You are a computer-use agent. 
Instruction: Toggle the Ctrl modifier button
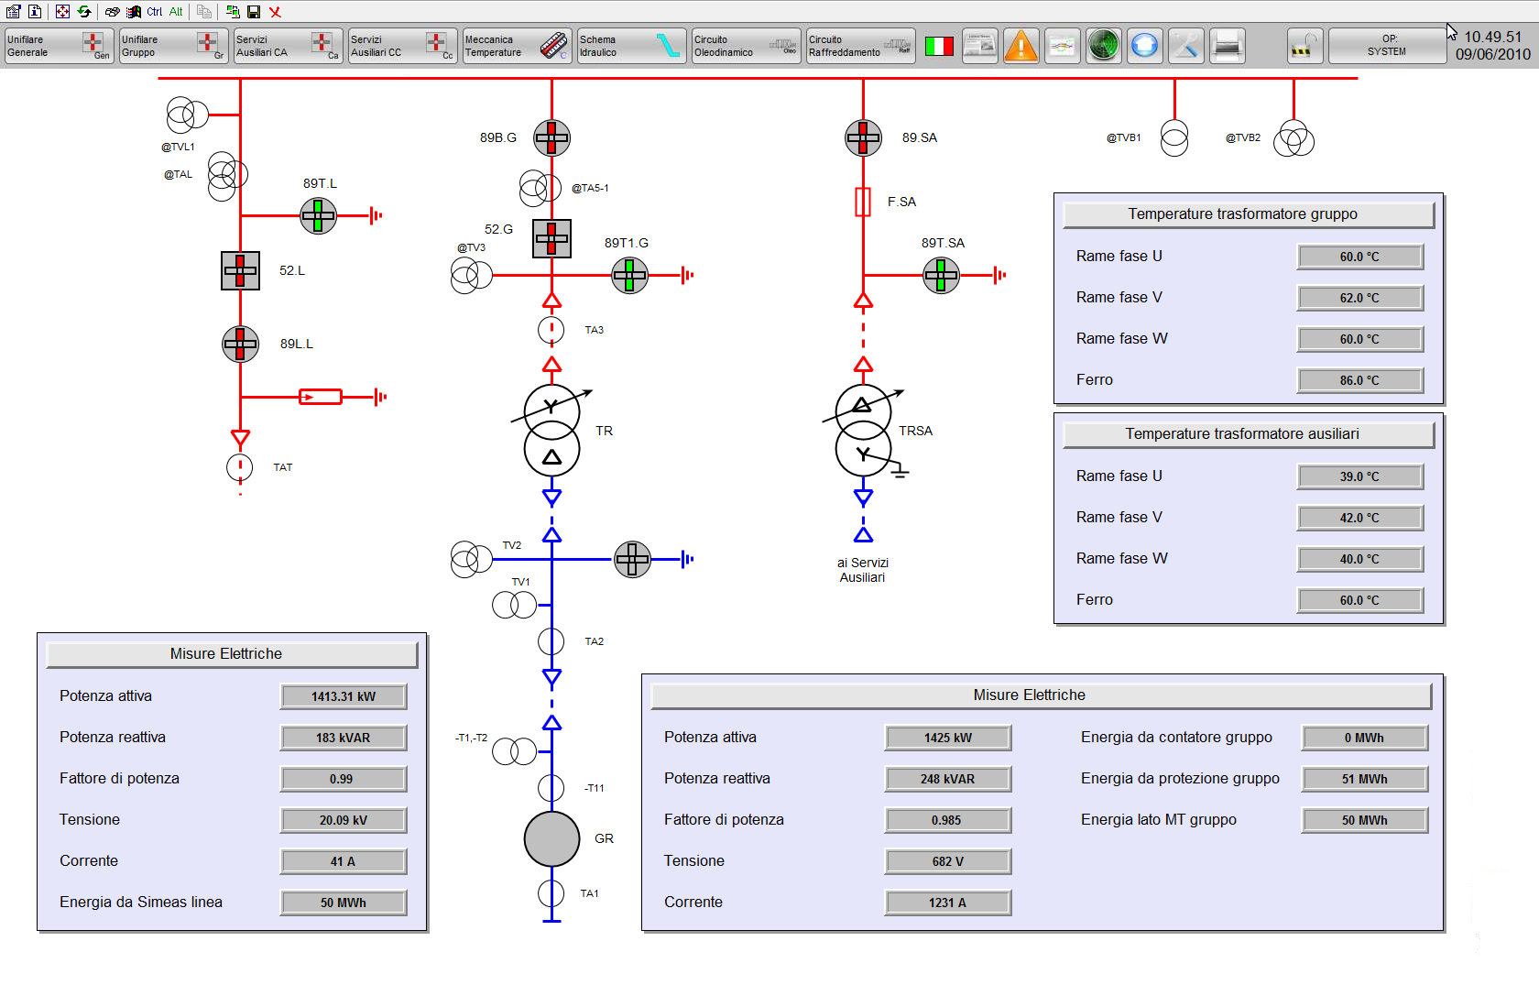click(x=154, y=11)
